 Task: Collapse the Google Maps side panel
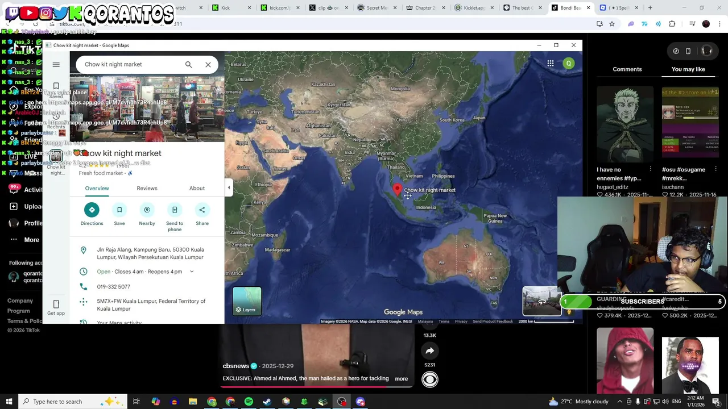pos(229,187)
